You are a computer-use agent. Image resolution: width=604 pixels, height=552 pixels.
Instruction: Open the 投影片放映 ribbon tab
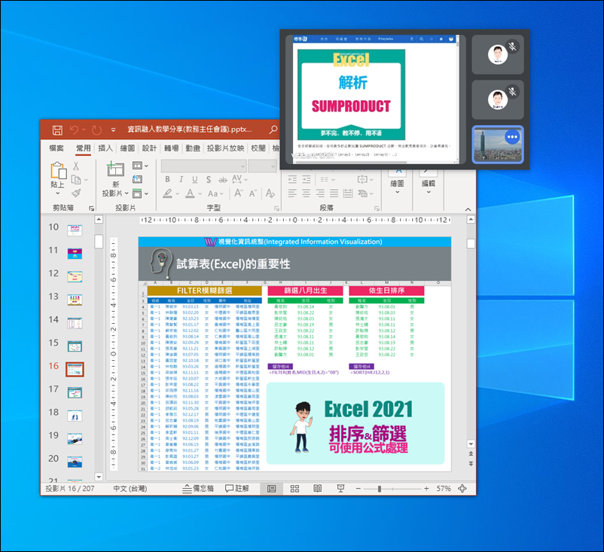226,148
